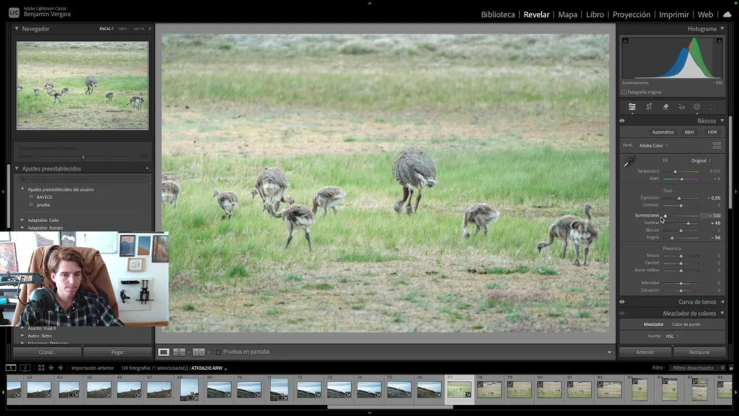This screenshot has height=416, width=739.
Task: Switch to the Web module
Action: click(x=705, y=14)
